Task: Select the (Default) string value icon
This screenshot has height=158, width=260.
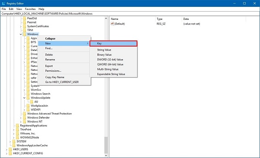Action: tap(112, 24)
